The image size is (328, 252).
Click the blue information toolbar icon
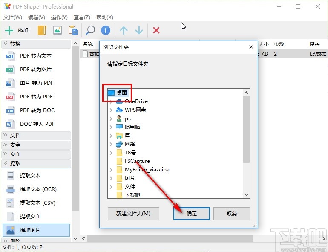coord(106,30)
